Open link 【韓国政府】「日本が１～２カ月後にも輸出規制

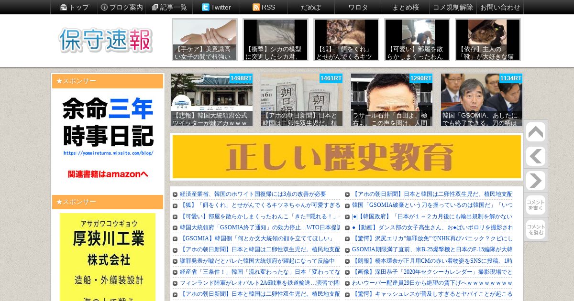(432, 216)
